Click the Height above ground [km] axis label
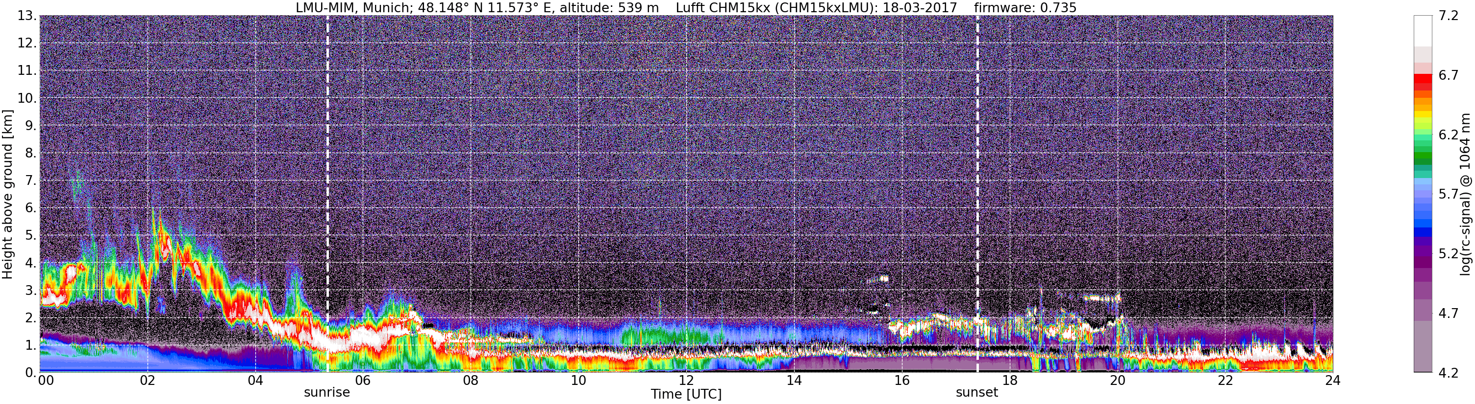 [x=7, y=194]
